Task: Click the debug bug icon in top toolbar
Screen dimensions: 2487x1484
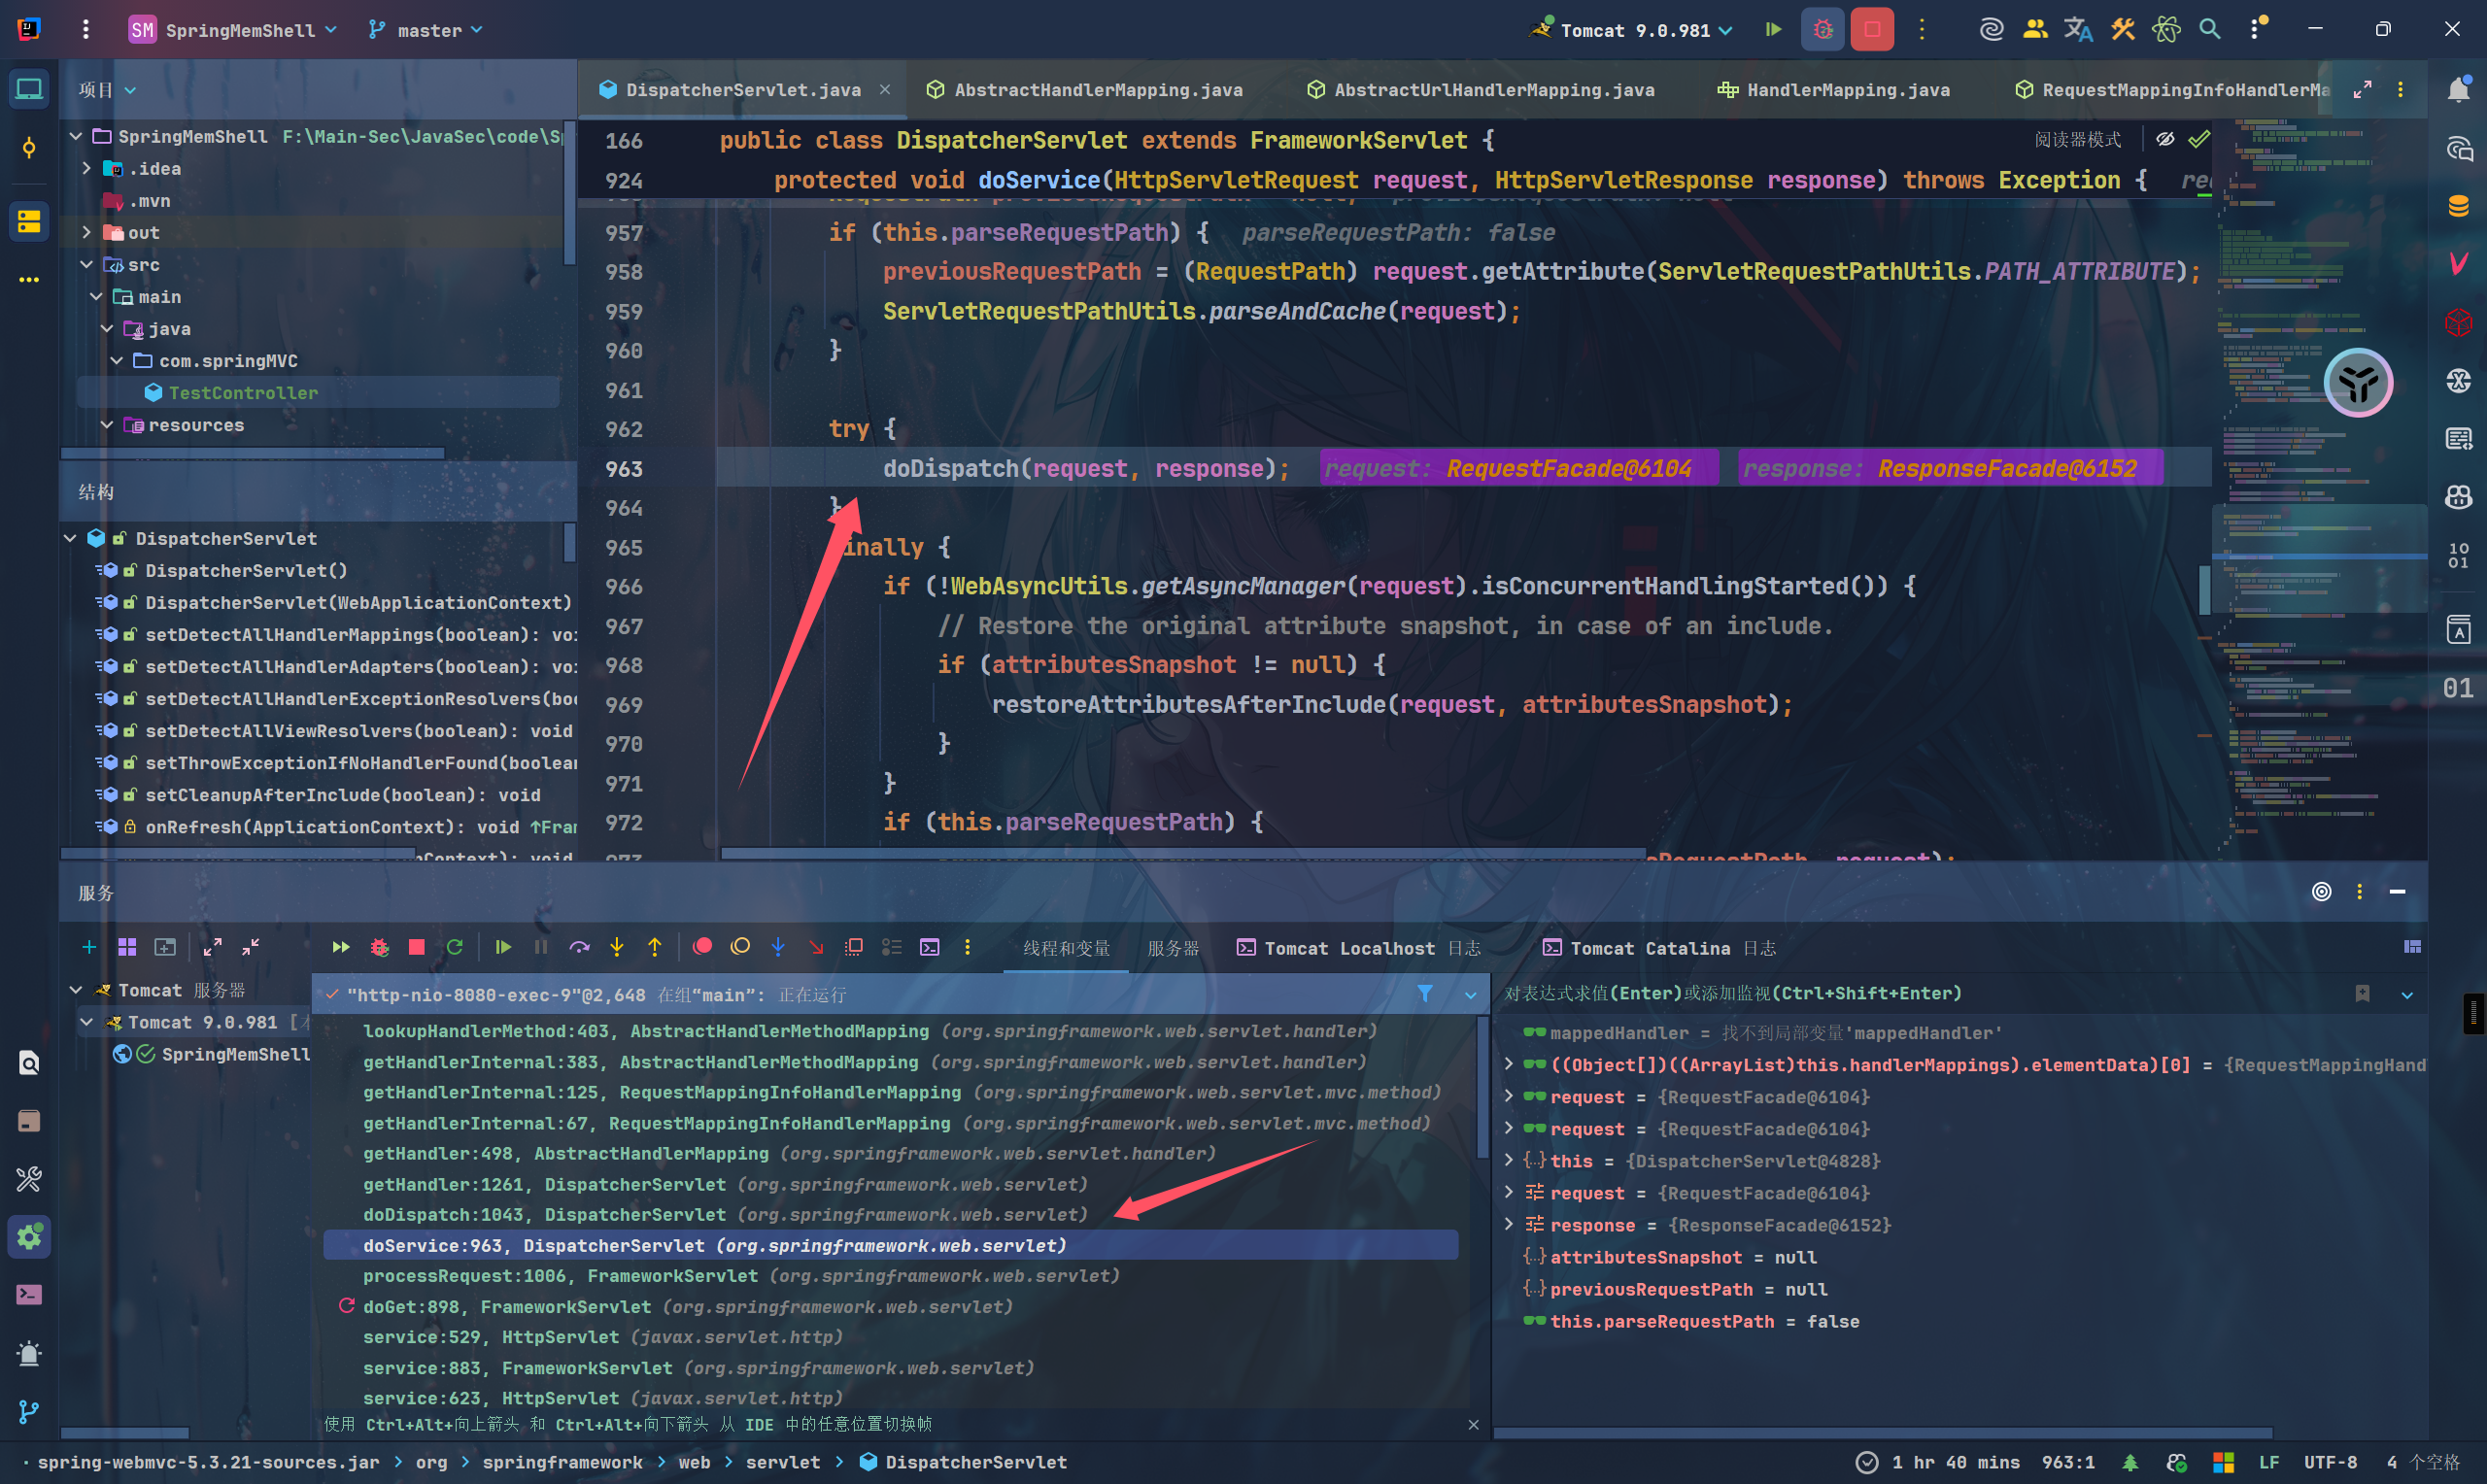Action: point(1822,30)
